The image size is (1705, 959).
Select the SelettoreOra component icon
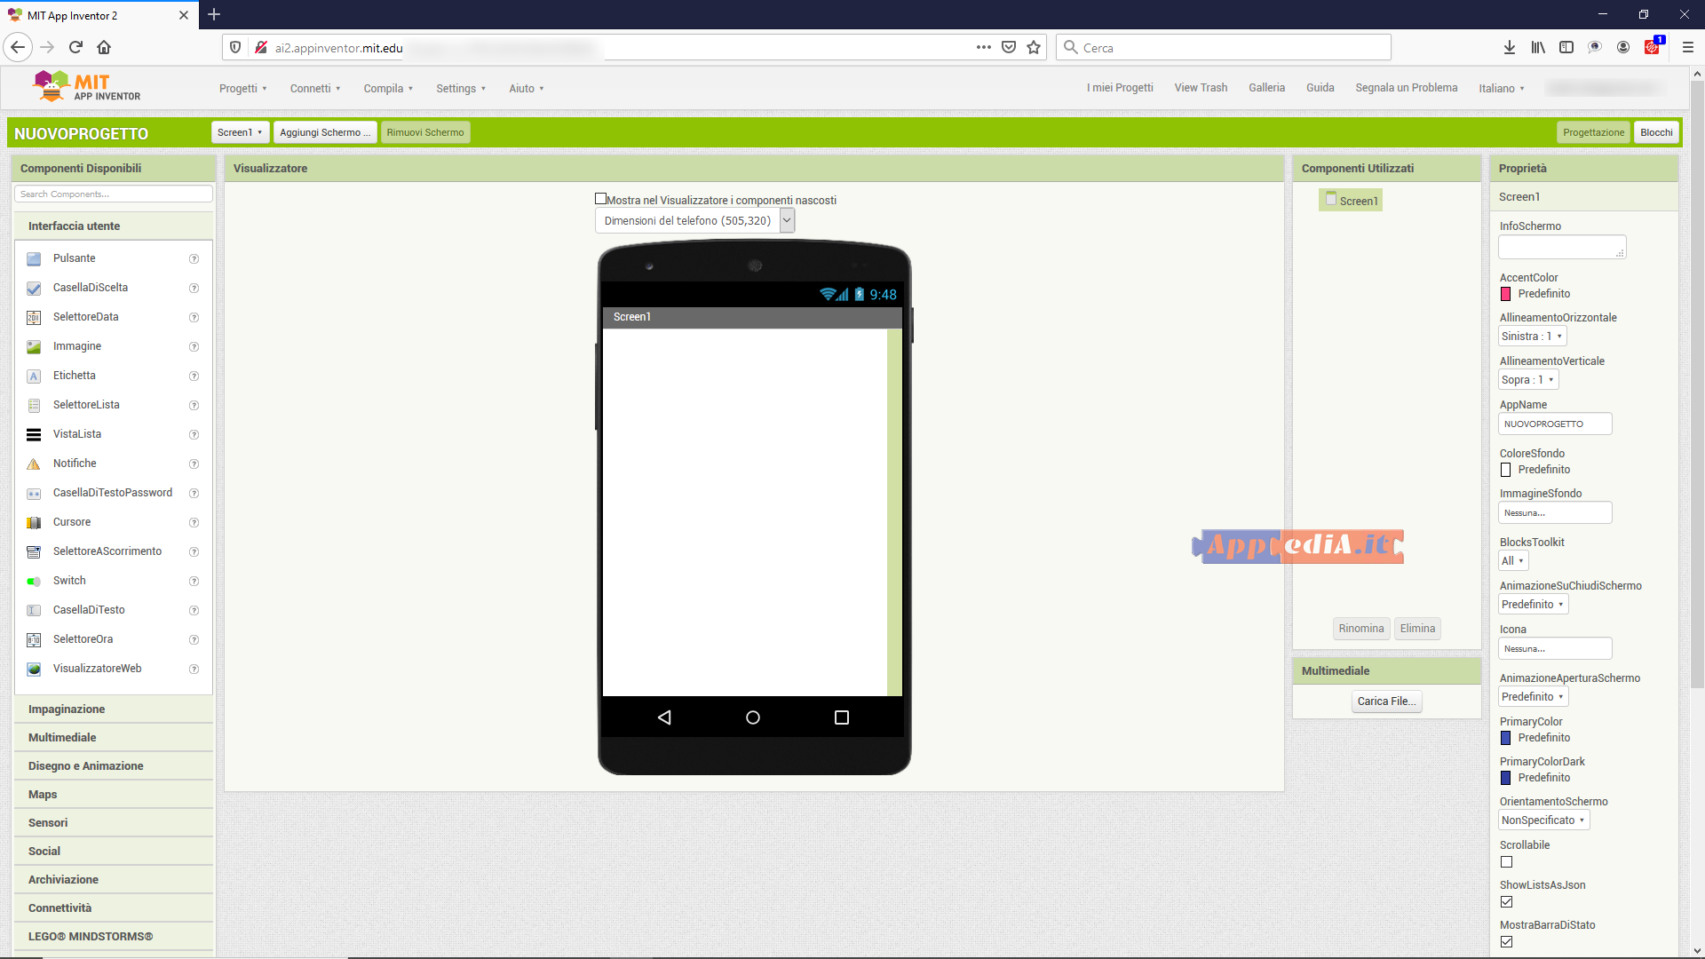point(34,640)
